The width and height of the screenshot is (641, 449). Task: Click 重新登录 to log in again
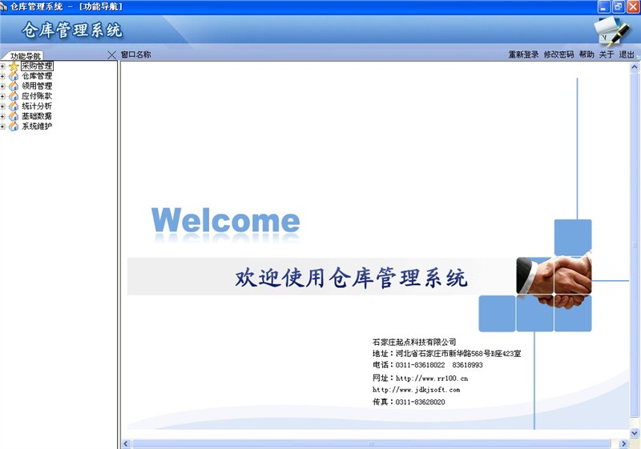(x=523, y=54)
